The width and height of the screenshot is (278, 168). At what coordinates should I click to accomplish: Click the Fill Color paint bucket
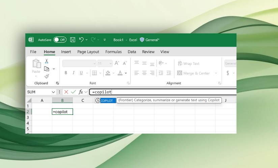(108, 73)
